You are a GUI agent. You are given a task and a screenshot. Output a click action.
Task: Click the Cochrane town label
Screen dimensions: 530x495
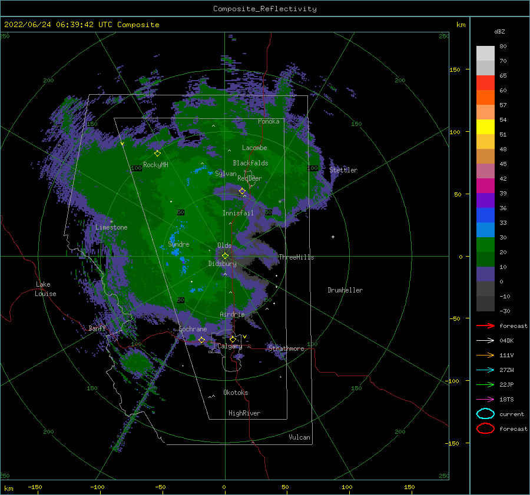193,329
